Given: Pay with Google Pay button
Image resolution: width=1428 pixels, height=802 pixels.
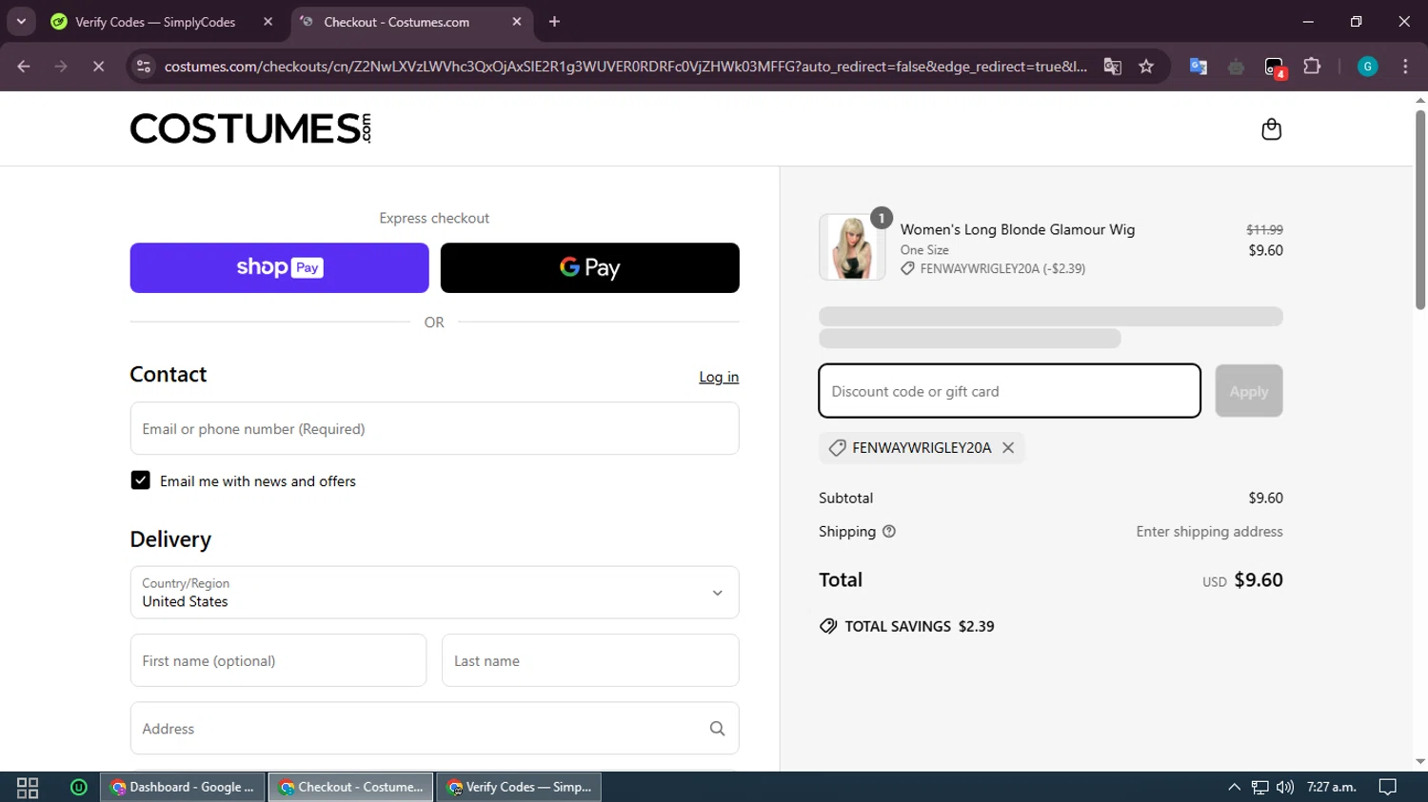Looking at the screenshot, I should coord(589,267).
